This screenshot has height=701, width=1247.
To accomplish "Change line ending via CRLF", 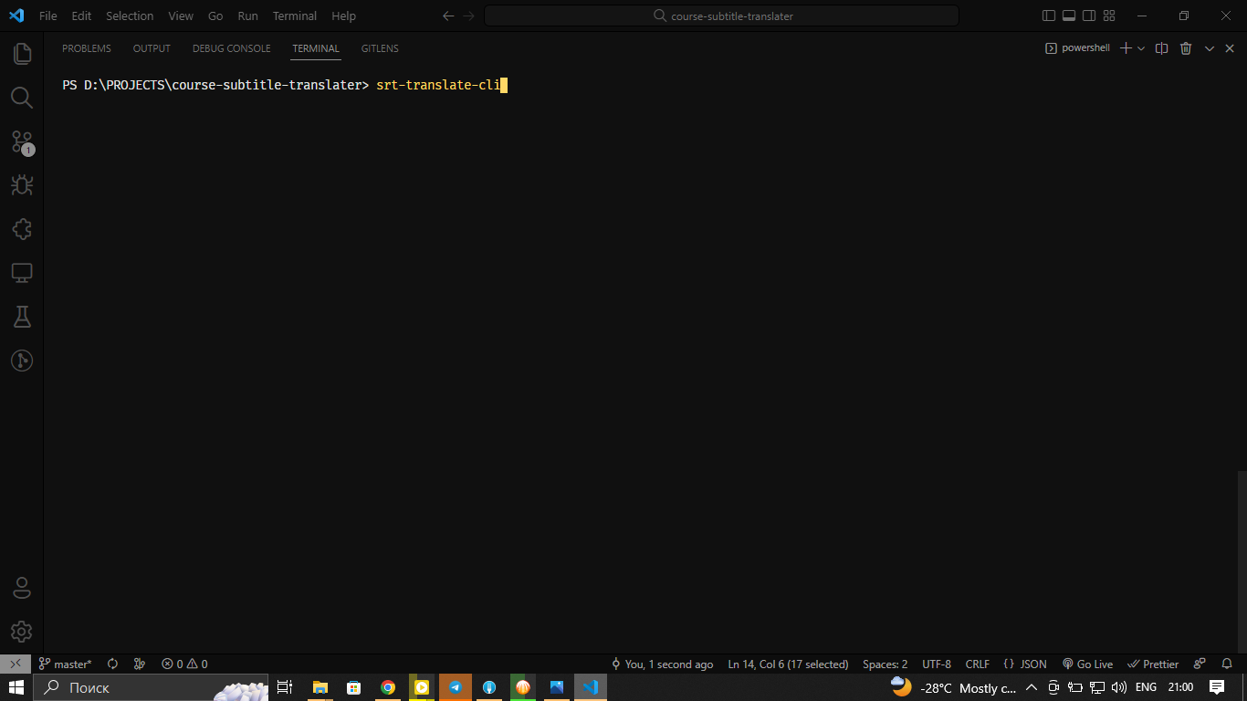I will pyautogui.click(x=977, y=664).
